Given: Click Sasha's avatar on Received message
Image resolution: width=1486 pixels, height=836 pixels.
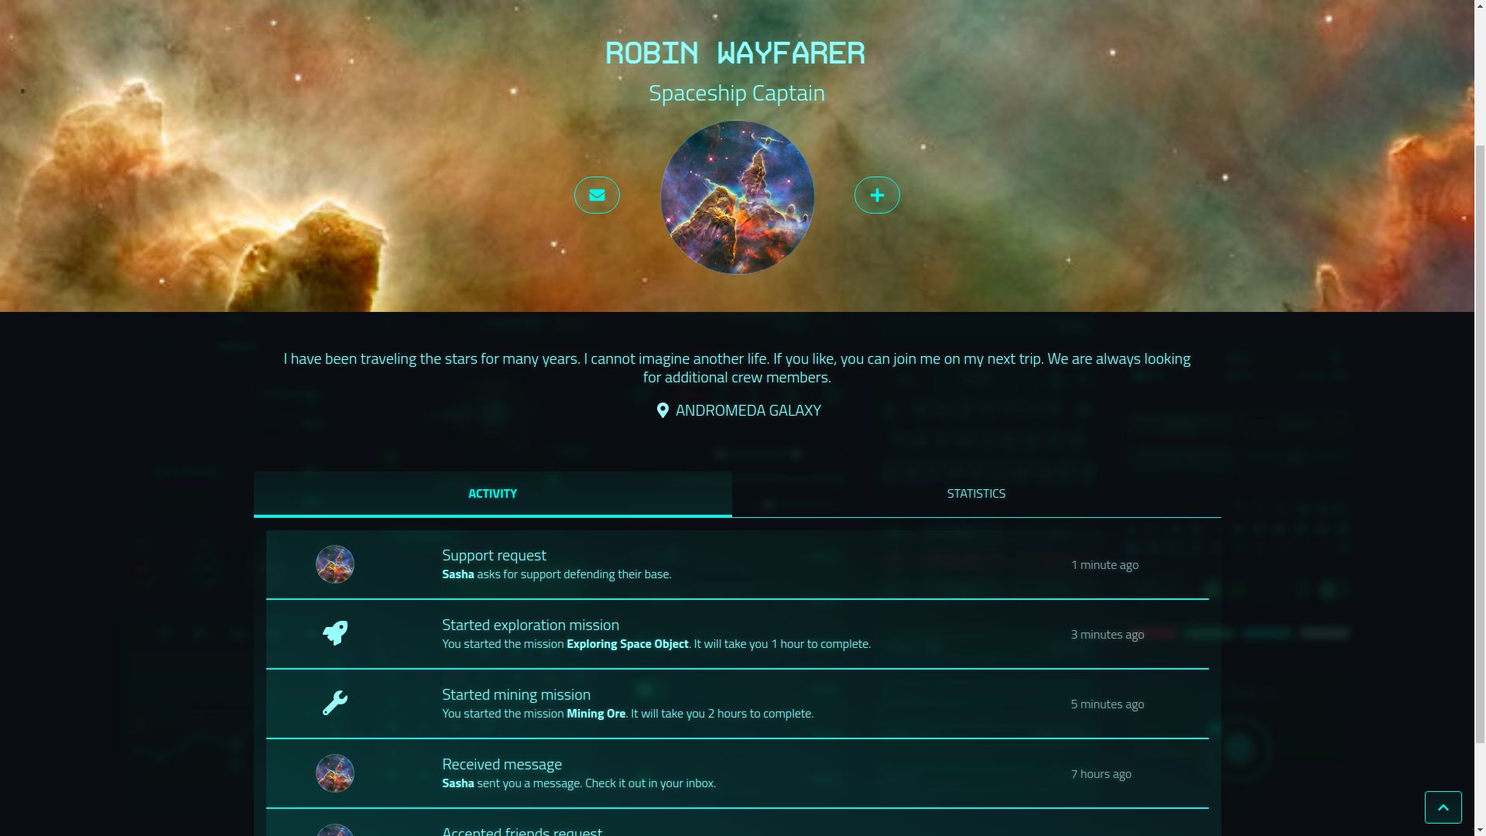Looking at the screenshot, I should [335, 773].
